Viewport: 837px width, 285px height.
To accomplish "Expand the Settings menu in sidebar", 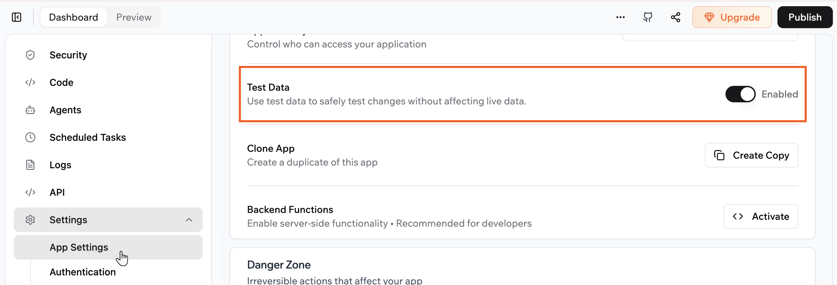I will (x=68, y=220).
